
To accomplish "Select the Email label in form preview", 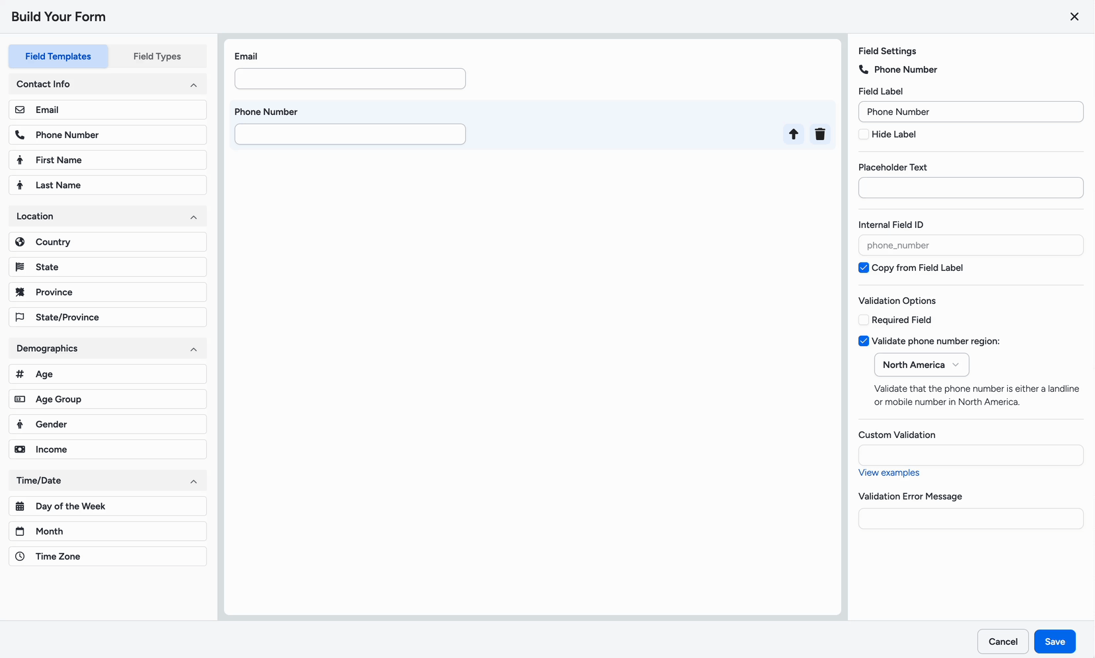I will pyautogui.click(x=246, y=56).
